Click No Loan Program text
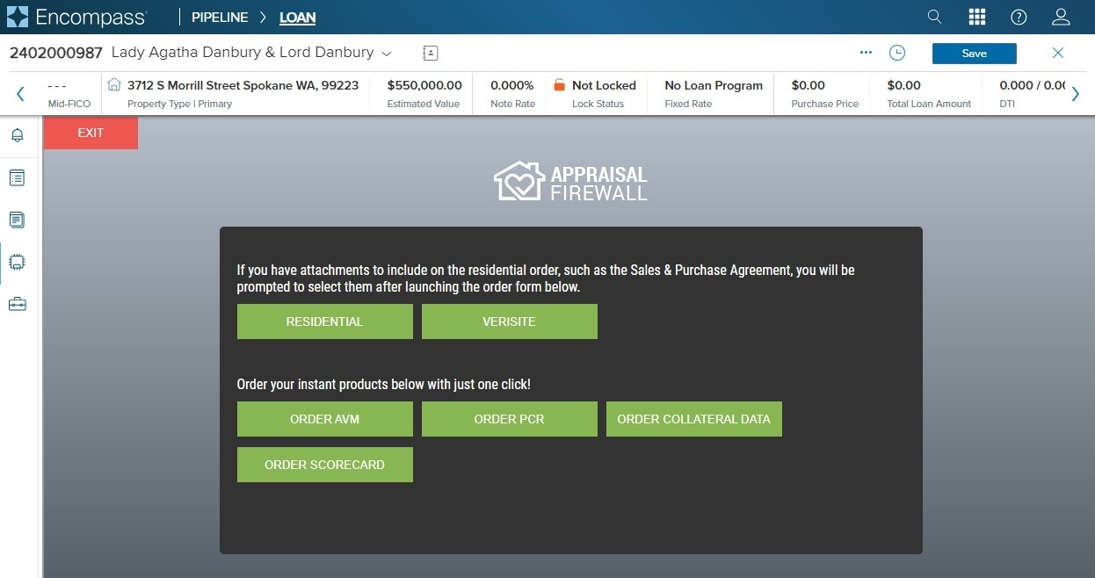The height and width of the screenshot is (578, 1095). click(x=714, y=85)
